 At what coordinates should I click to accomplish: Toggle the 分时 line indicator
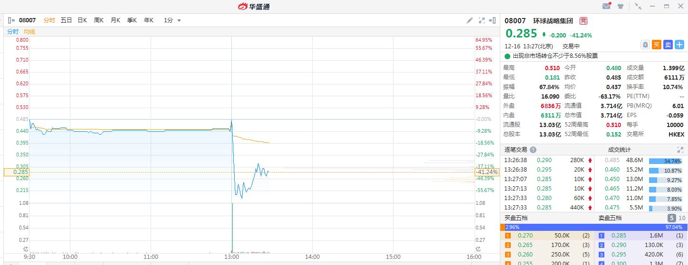(x=12, y=32)
